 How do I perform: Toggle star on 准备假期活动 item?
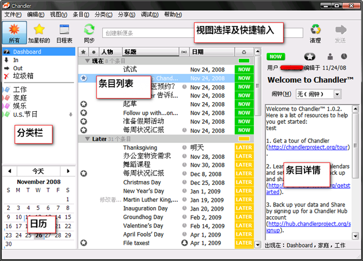(x=83, y=121)
